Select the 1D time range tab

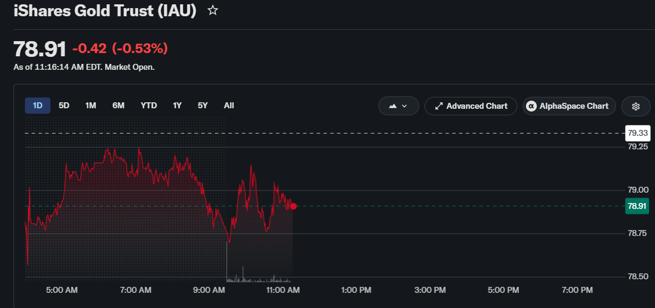pyautogui.click(x=37, y=106)
